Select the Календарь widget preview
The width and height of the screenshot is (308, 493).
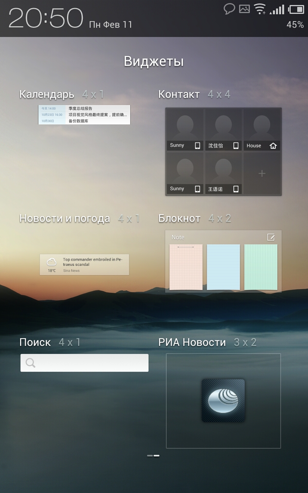click(x=84, y=115)
